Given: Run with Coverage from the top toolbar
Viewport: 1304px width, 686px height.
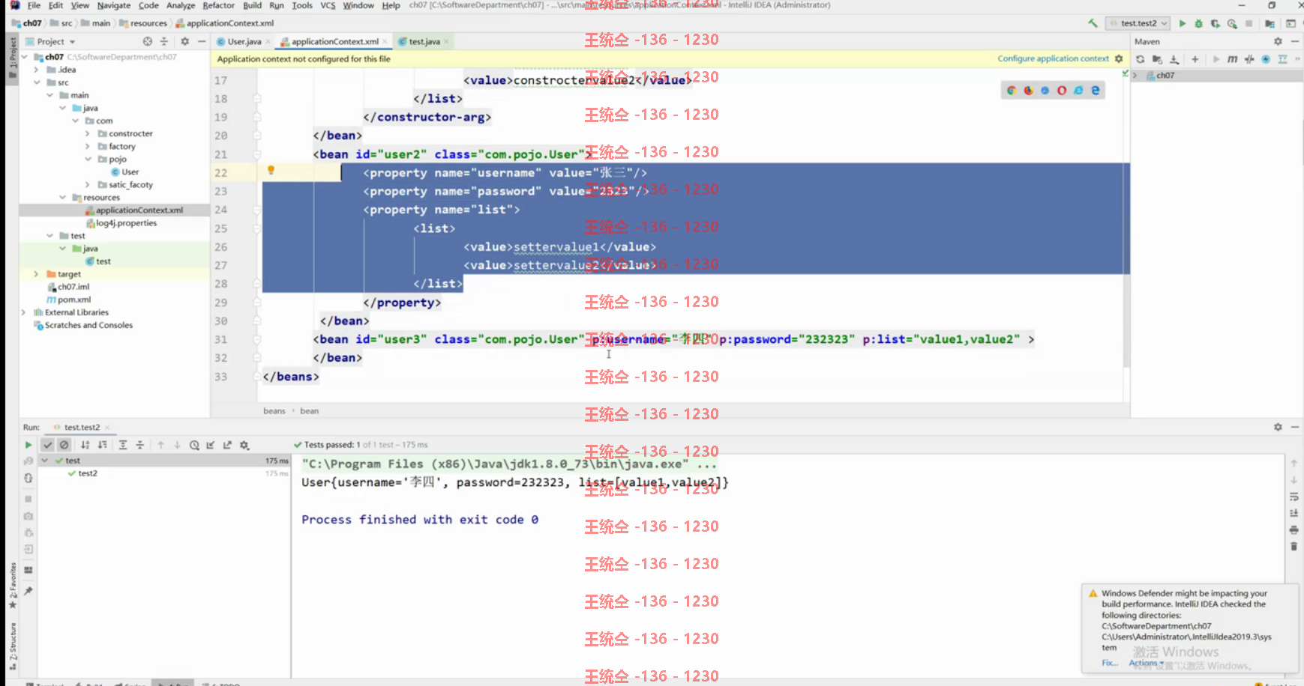Looking at the screenshot, I should (1215, 23).
